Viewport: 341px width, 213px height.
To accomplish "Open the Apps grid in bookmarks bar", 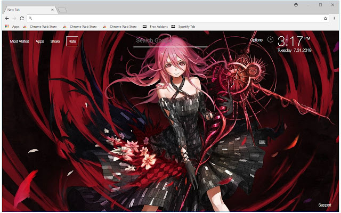I will [12, 27].
